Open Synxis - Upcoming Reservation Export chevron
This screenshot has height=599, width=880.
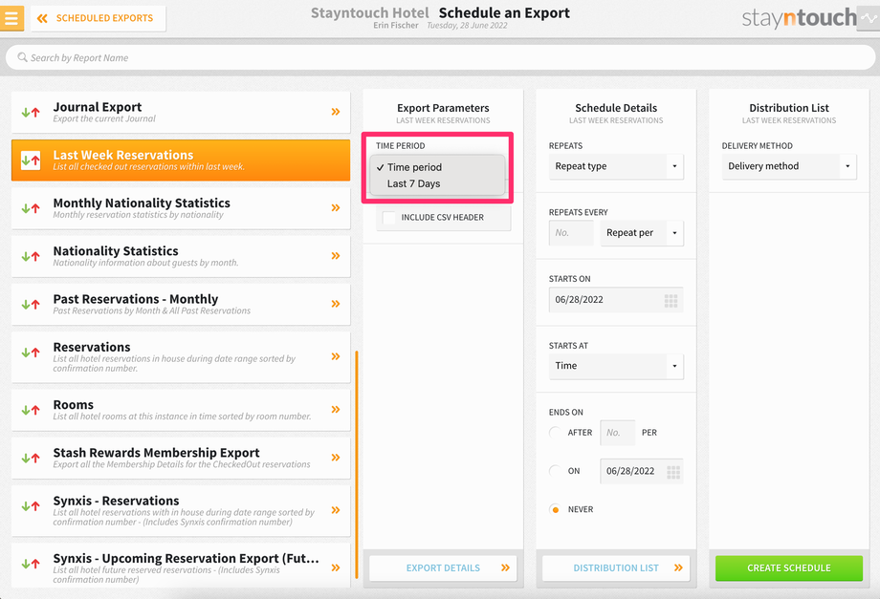point(336,567)
